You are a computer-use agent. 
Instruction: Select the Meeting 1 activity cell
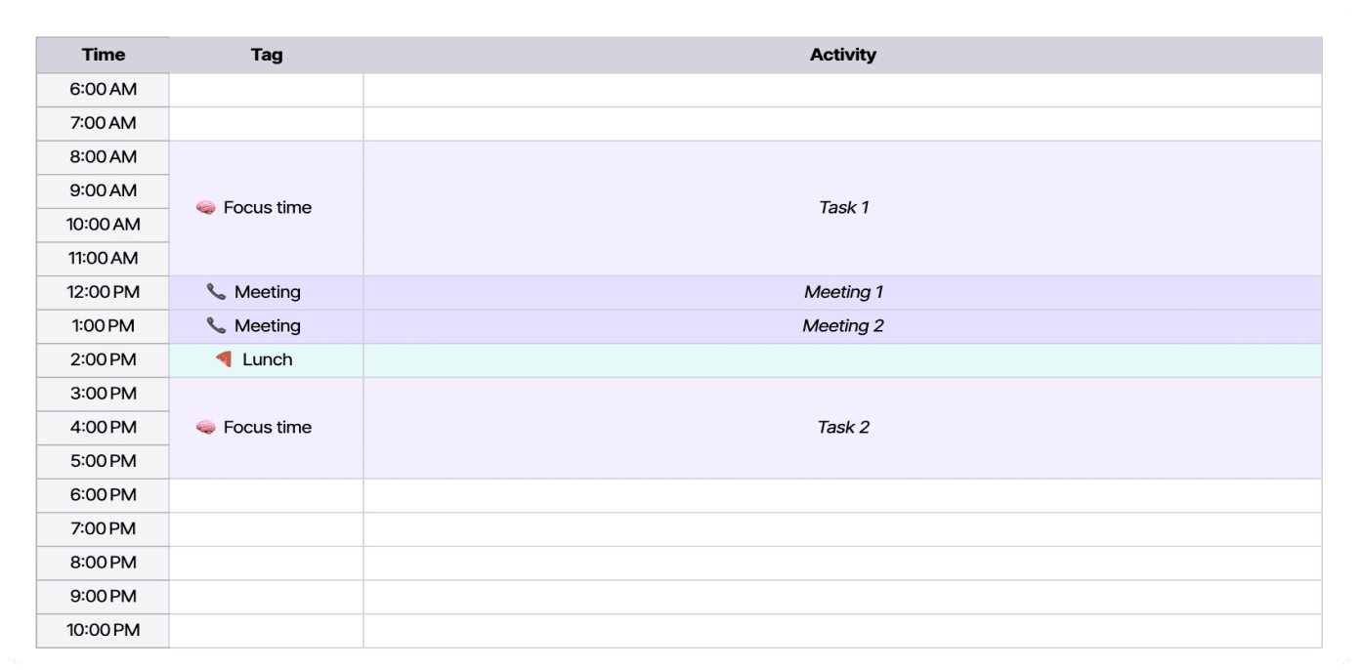click(x=842, y=293)
